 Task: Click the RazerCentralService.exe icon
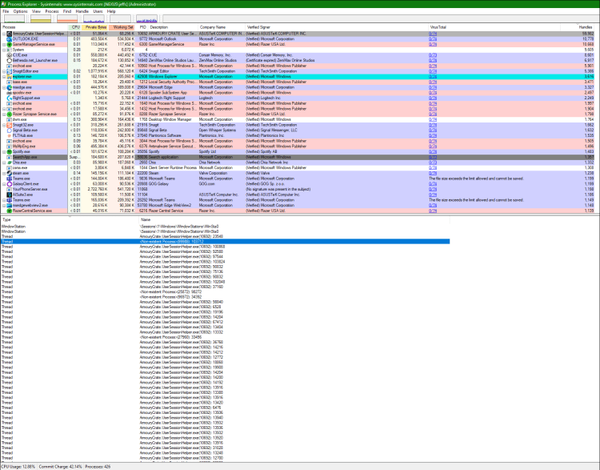(x=9, y=211)
